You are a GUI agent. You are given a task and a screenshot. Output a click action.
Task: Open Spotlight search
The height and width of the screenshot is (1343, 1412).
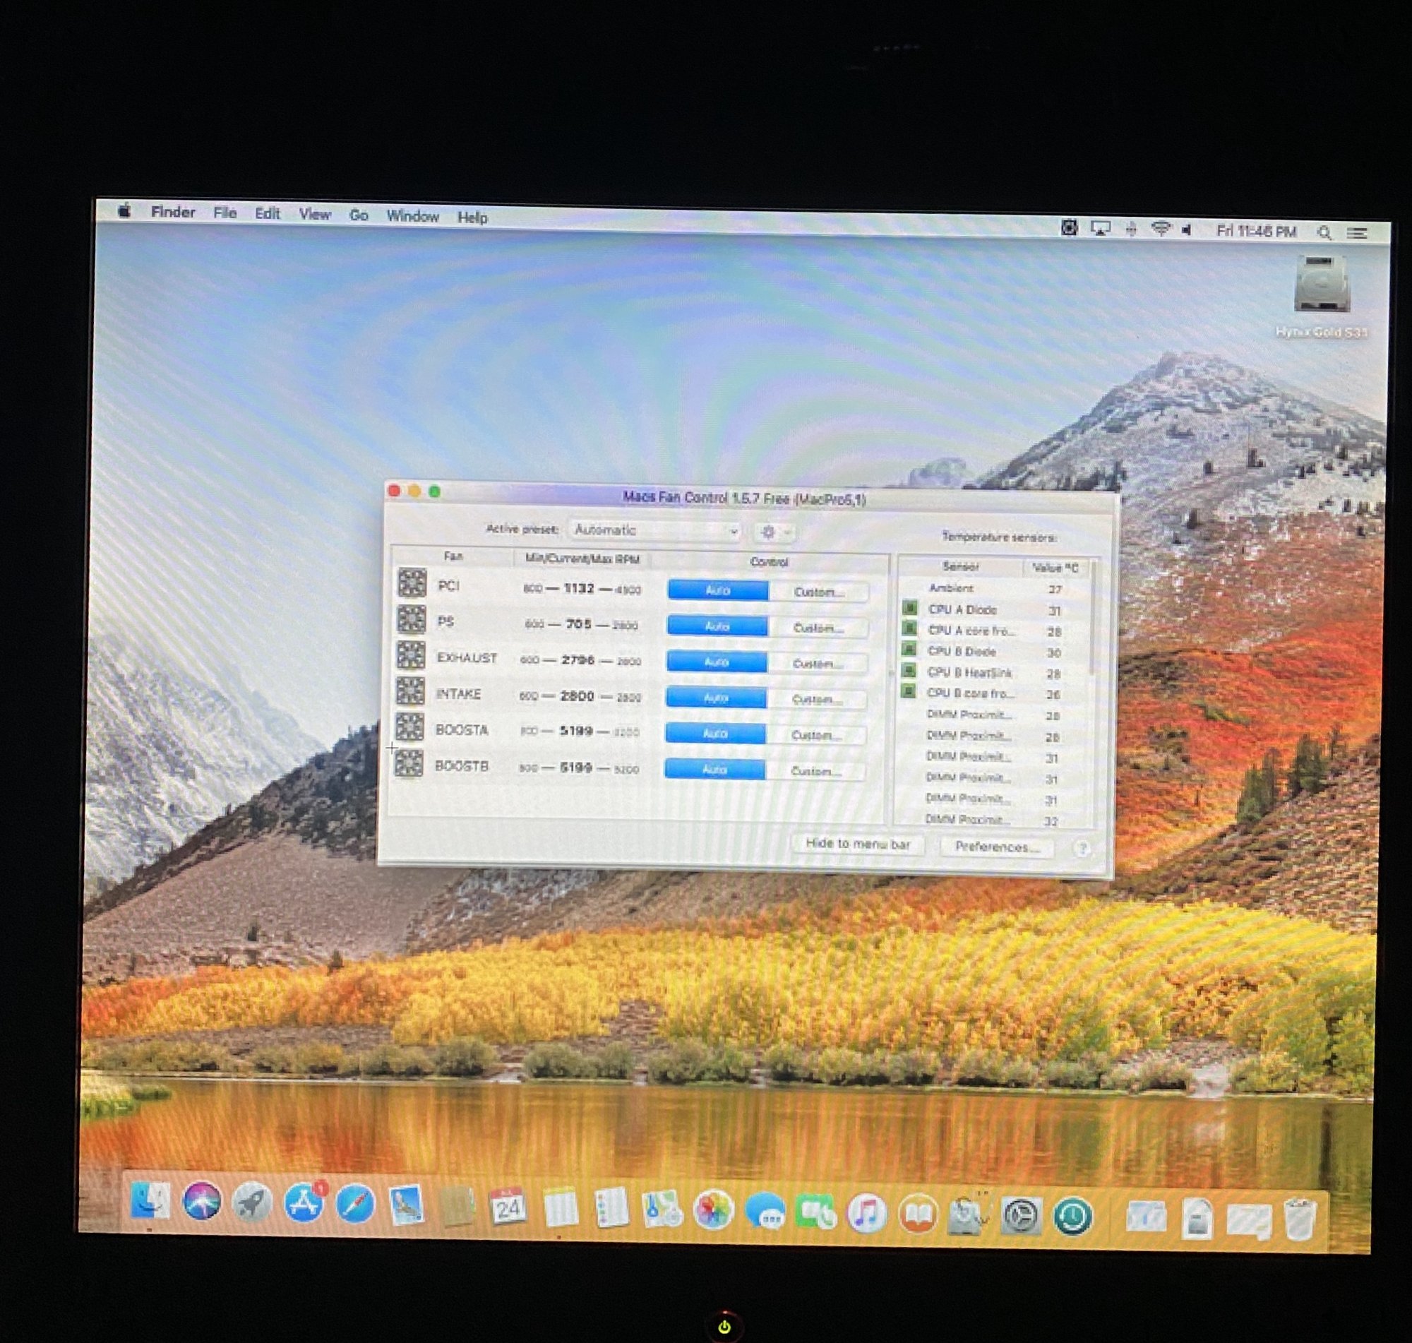tap(1324, 233)
